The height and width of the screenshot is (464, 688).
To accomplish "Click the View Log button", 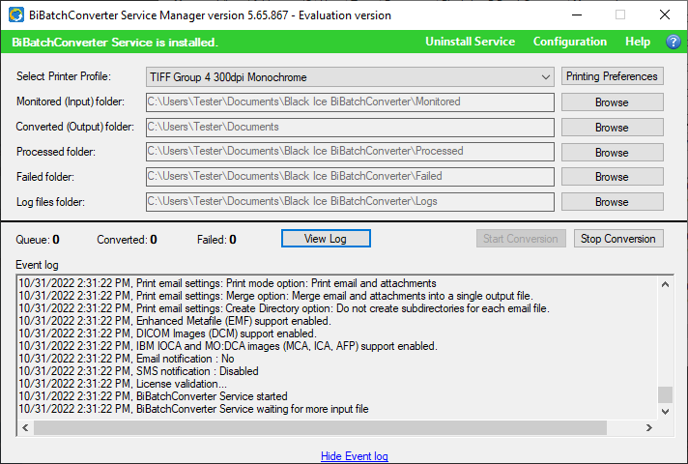I will click(x=326, y=239).
